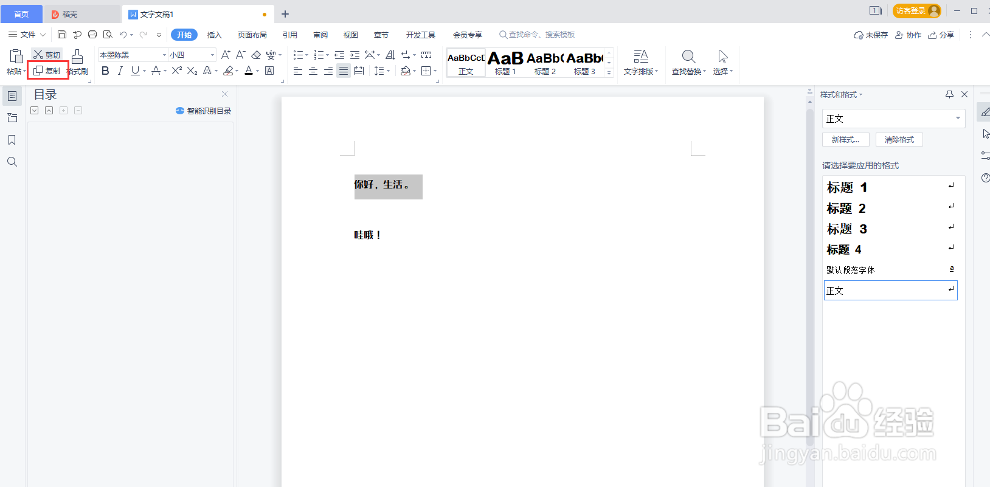990x487 pixels.
Task: Click the paragraph shading fill bucket
Action: (406, 71)
